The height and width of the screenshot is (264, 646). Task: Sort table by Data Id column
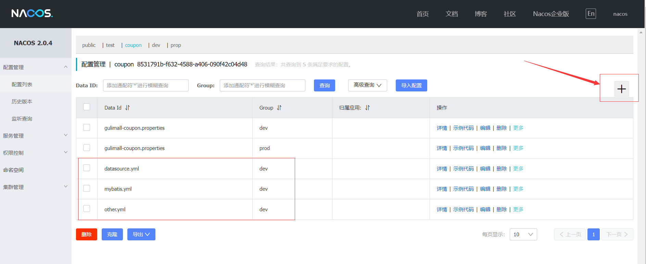click(x=127, y=108)
